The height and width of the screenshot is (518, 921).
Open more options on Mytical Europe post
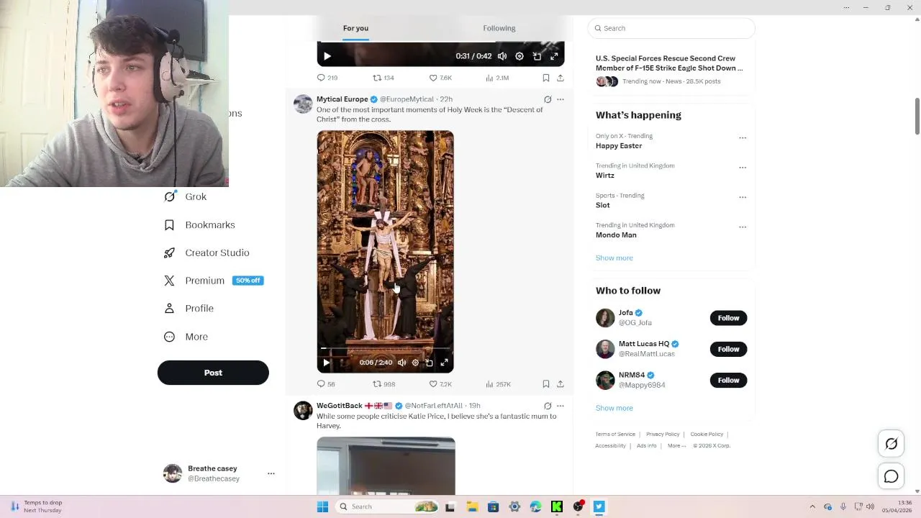coord(561,99)
